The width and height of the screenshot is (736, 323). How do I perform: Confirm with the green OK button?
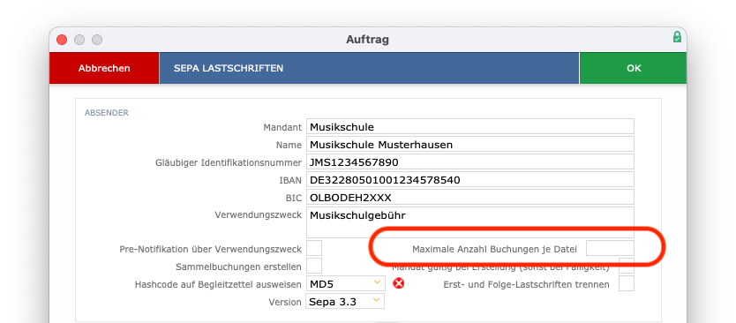pyautogui.click(x=634, y=68)
